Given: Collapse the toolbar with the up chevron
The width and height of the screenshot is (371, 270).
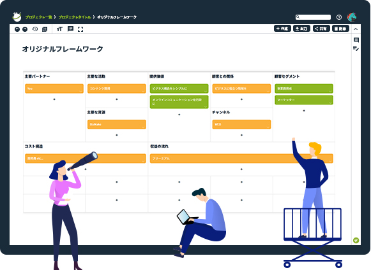Looking at the screenshot, I should point(356,29).
